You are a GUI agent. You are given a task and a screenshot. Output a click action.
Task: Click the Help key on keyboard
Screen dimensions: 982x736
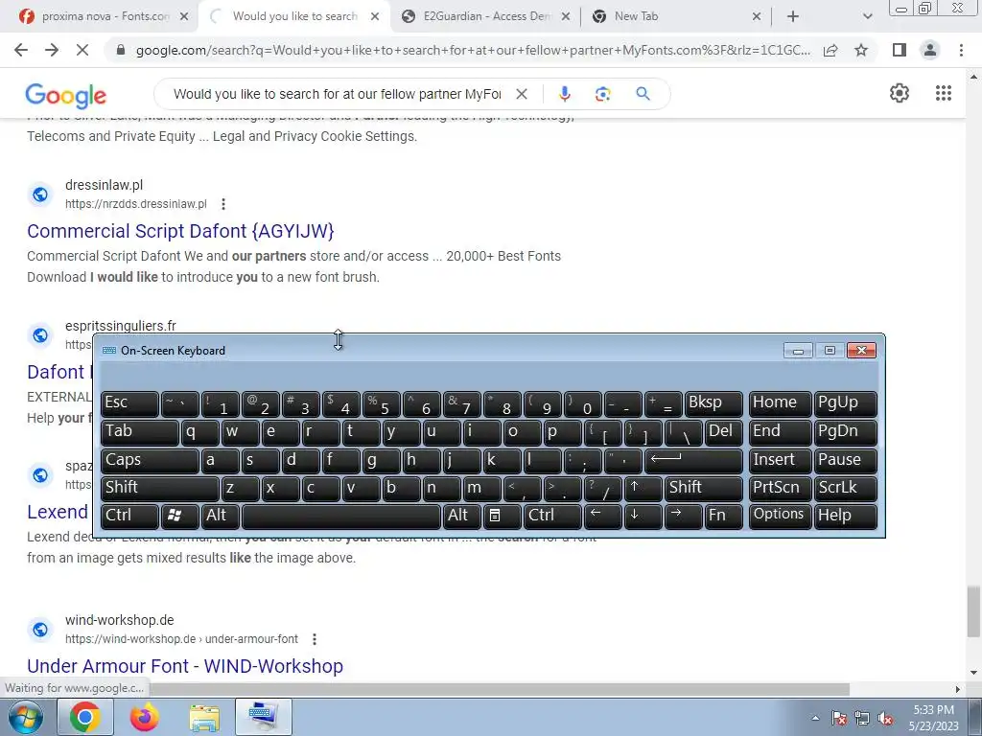(x=846, y=516)
